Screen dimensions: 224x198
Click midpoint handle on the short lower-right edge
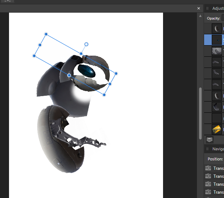pos(110,84)
